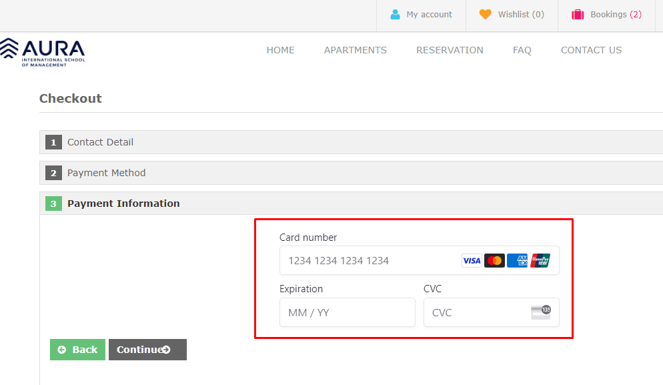The height and width of the screenshot is (385, 663).
Task: Navigate to the FAQ page
Action: 522,50
